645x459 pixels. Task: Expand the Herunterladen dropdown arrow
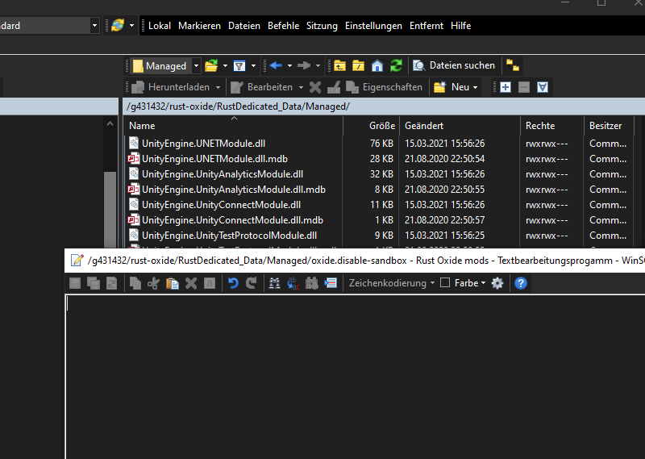tap(218, 87)
